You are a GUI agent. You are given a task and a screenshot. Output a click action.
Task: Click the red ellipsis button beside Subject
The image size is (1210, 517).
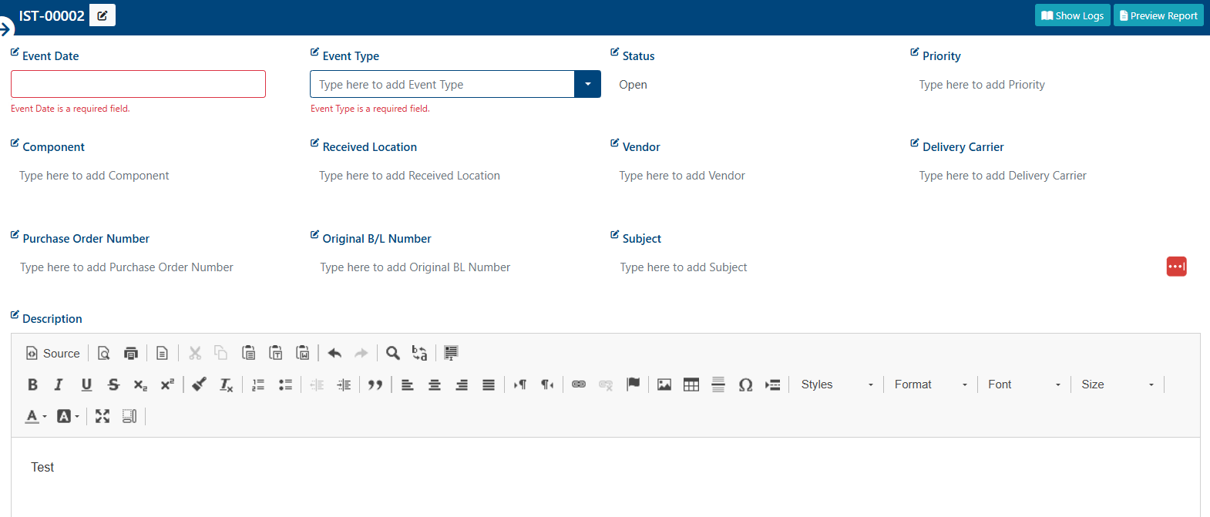coord(1176,267)
